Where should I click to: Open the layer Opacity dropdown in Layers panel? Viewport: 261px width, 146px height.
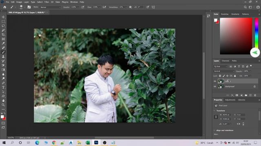pos(250,71)
